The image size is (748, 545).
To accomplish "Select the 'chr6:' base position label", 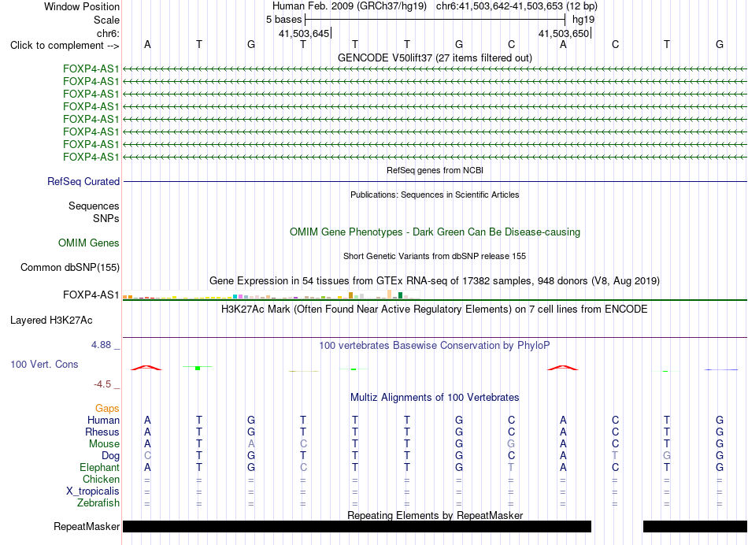I will (108, 33).
